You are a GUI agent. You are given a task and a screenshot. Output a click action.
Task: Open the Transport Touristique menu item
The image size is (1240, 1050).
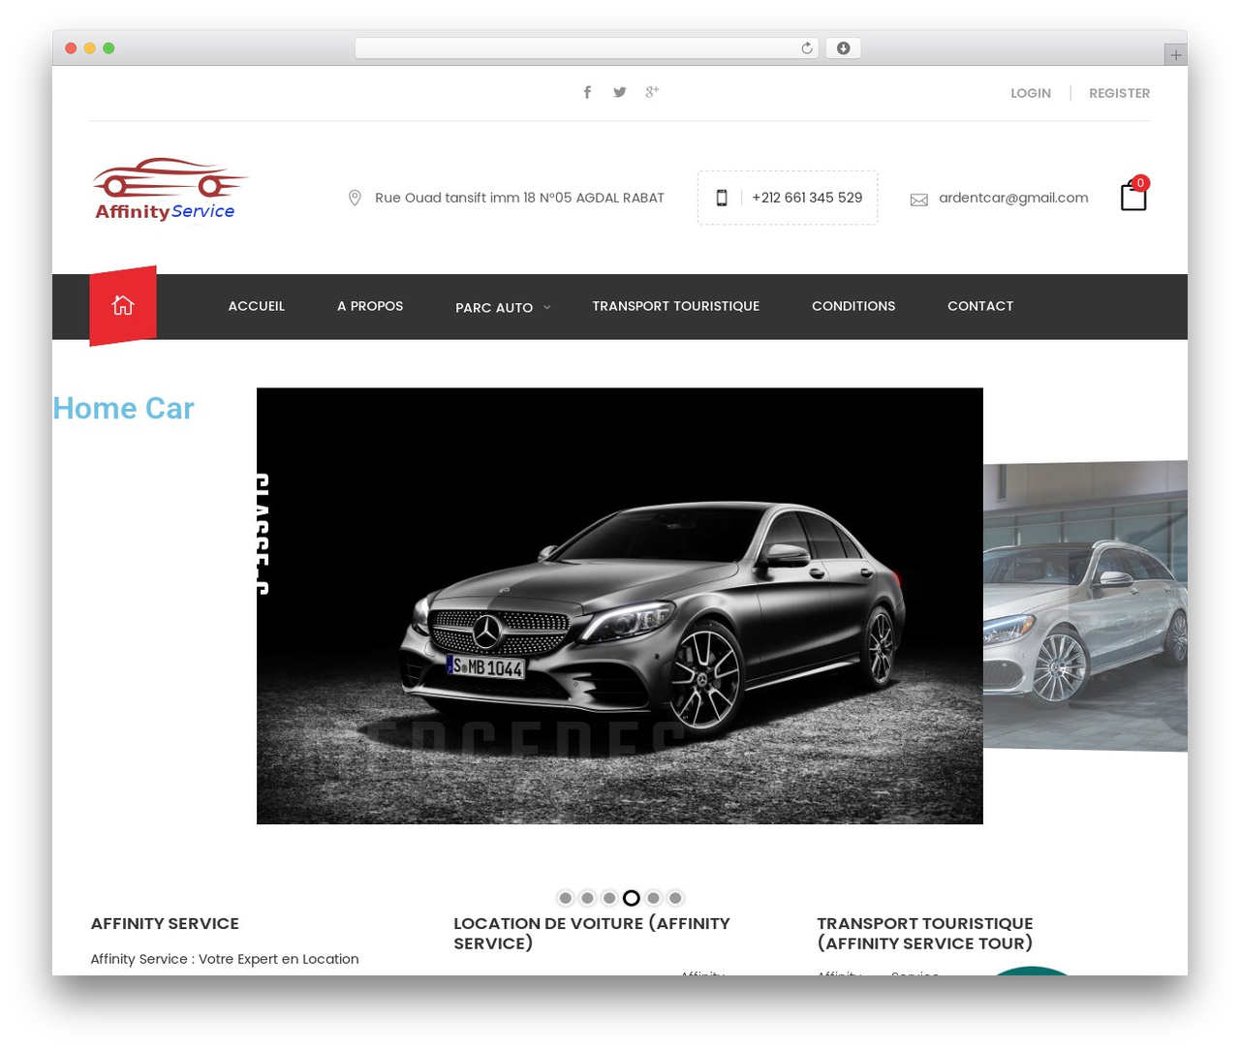click(676, 306)
